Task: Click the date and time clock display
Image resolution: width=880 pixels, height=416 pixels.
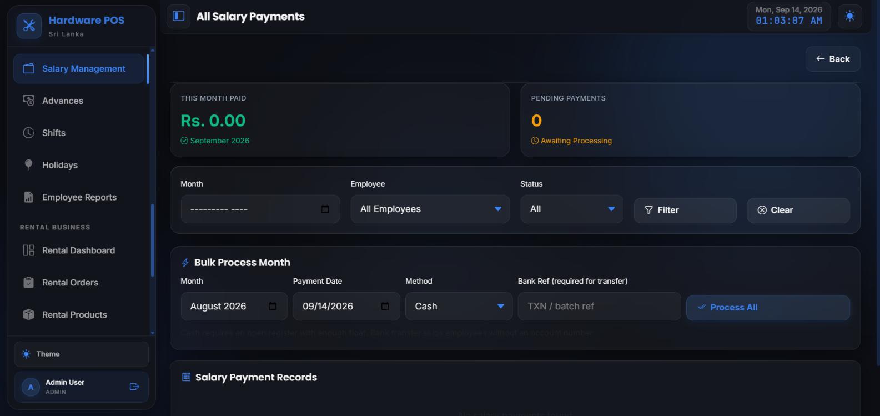Action: [788, 16]
